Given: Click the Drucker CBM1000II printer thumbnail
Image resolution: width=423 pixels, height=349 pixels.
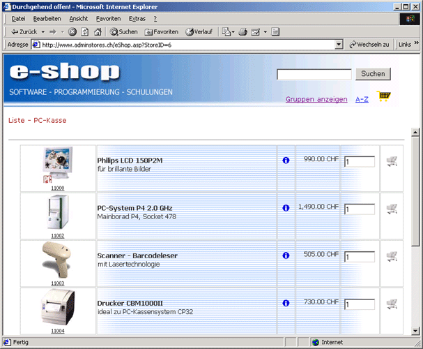Looking at the screenshot, I should point(58,307).
